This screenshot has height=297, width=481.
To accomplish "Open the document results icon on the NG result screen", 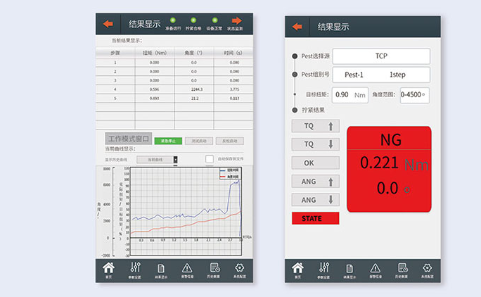I will pyautogui.click(x=349, y=268).
